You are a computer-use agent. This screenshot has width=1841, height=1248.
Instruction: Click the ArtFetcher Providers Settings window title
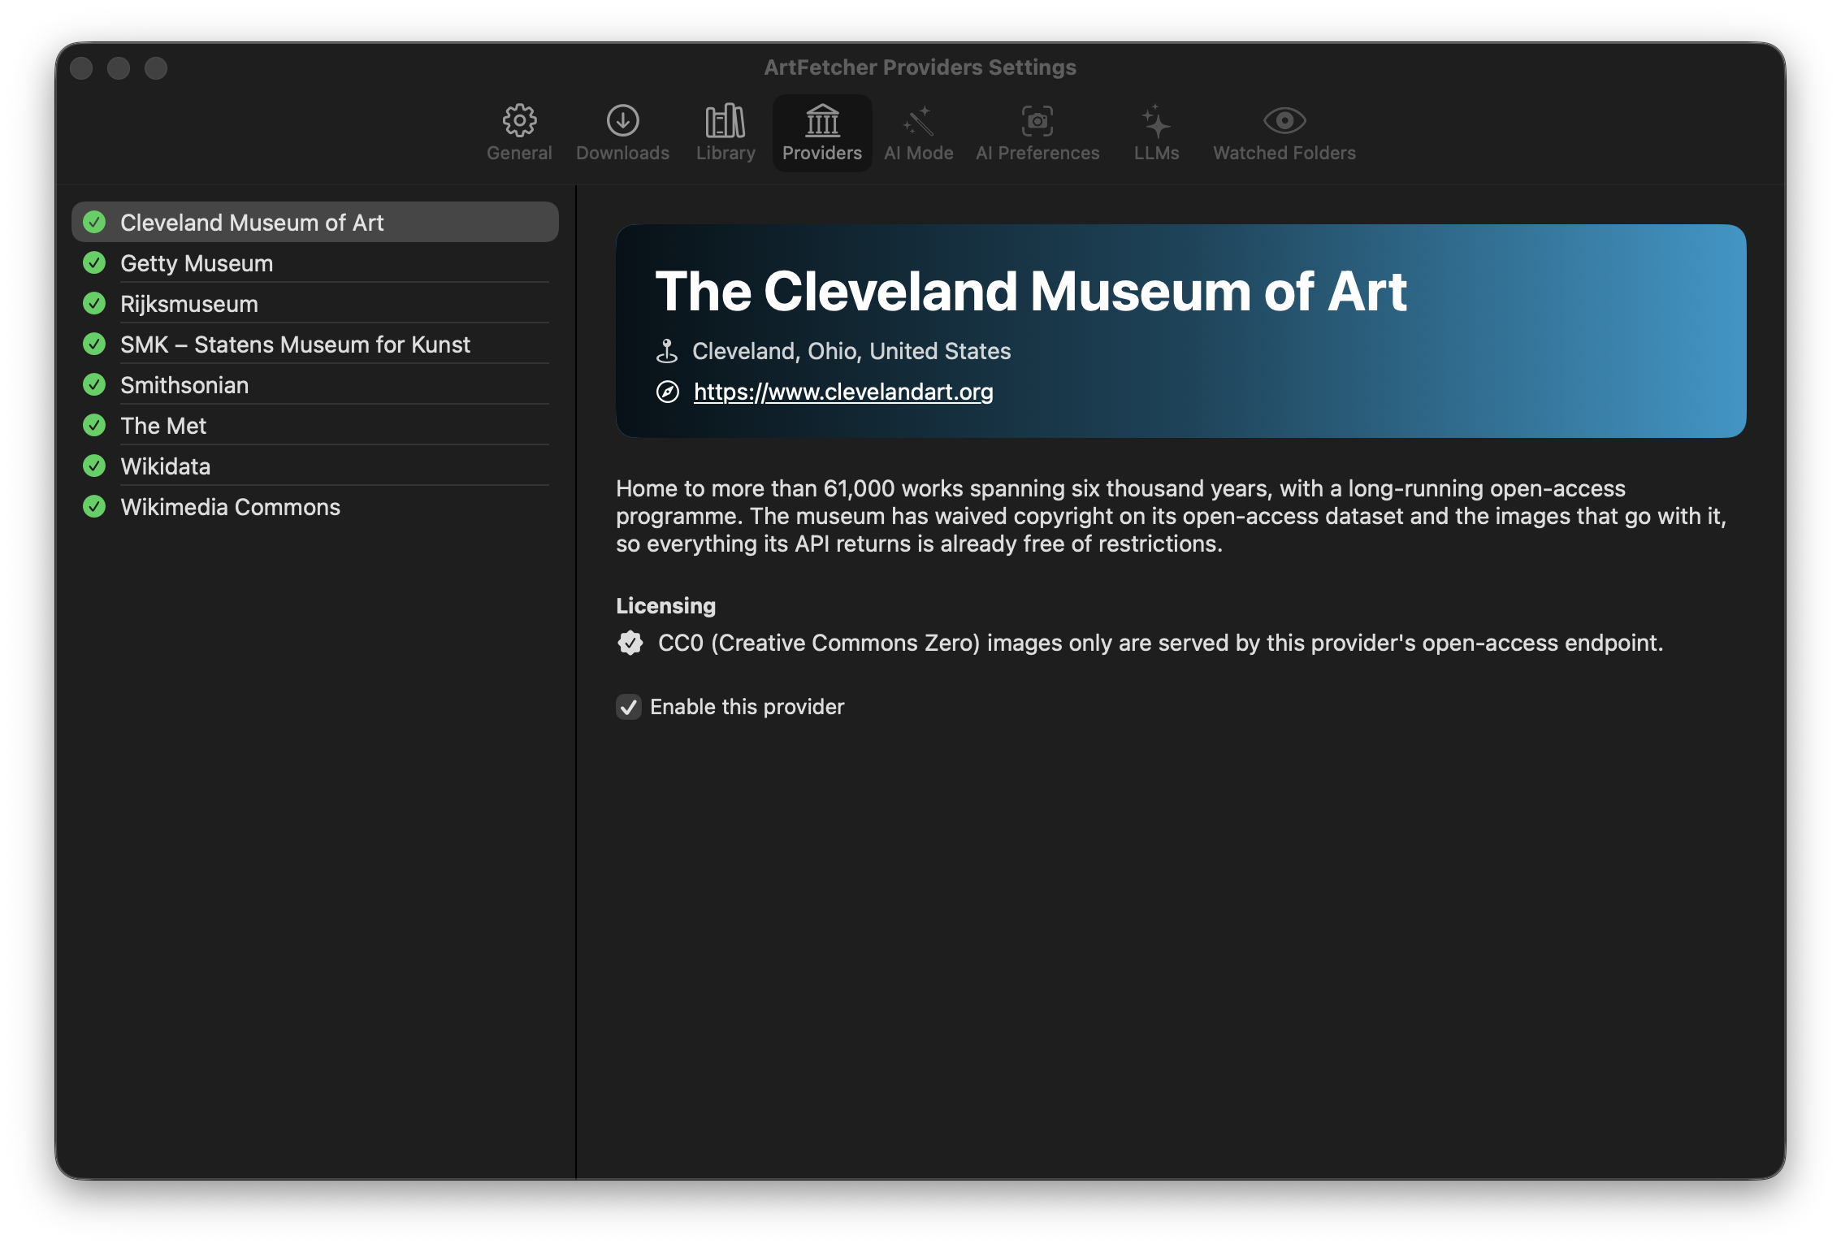(920, 67)
